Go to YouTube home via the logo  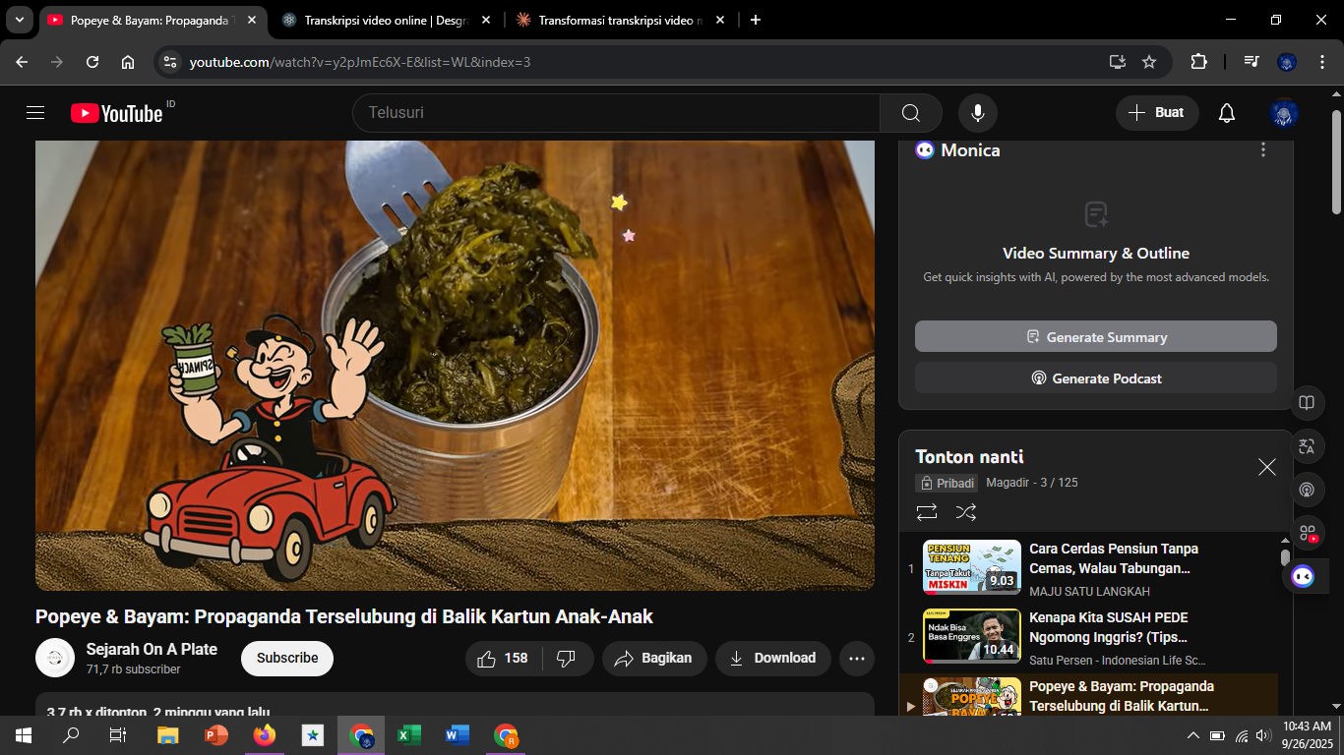point(116,113)
